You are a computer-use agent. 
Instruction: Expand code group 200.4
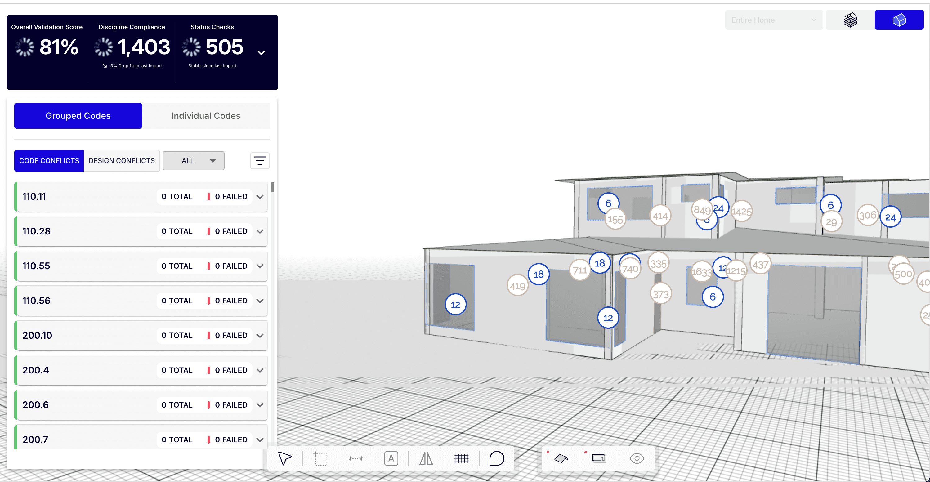[x=260, y=370]
